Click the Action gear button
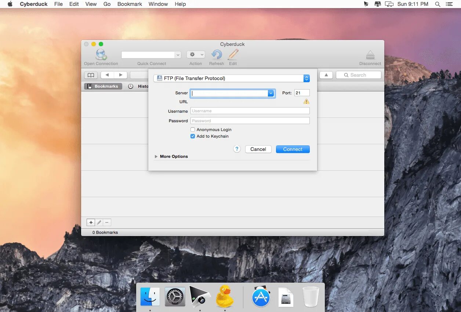461x312 pixels. pos(196,55)
